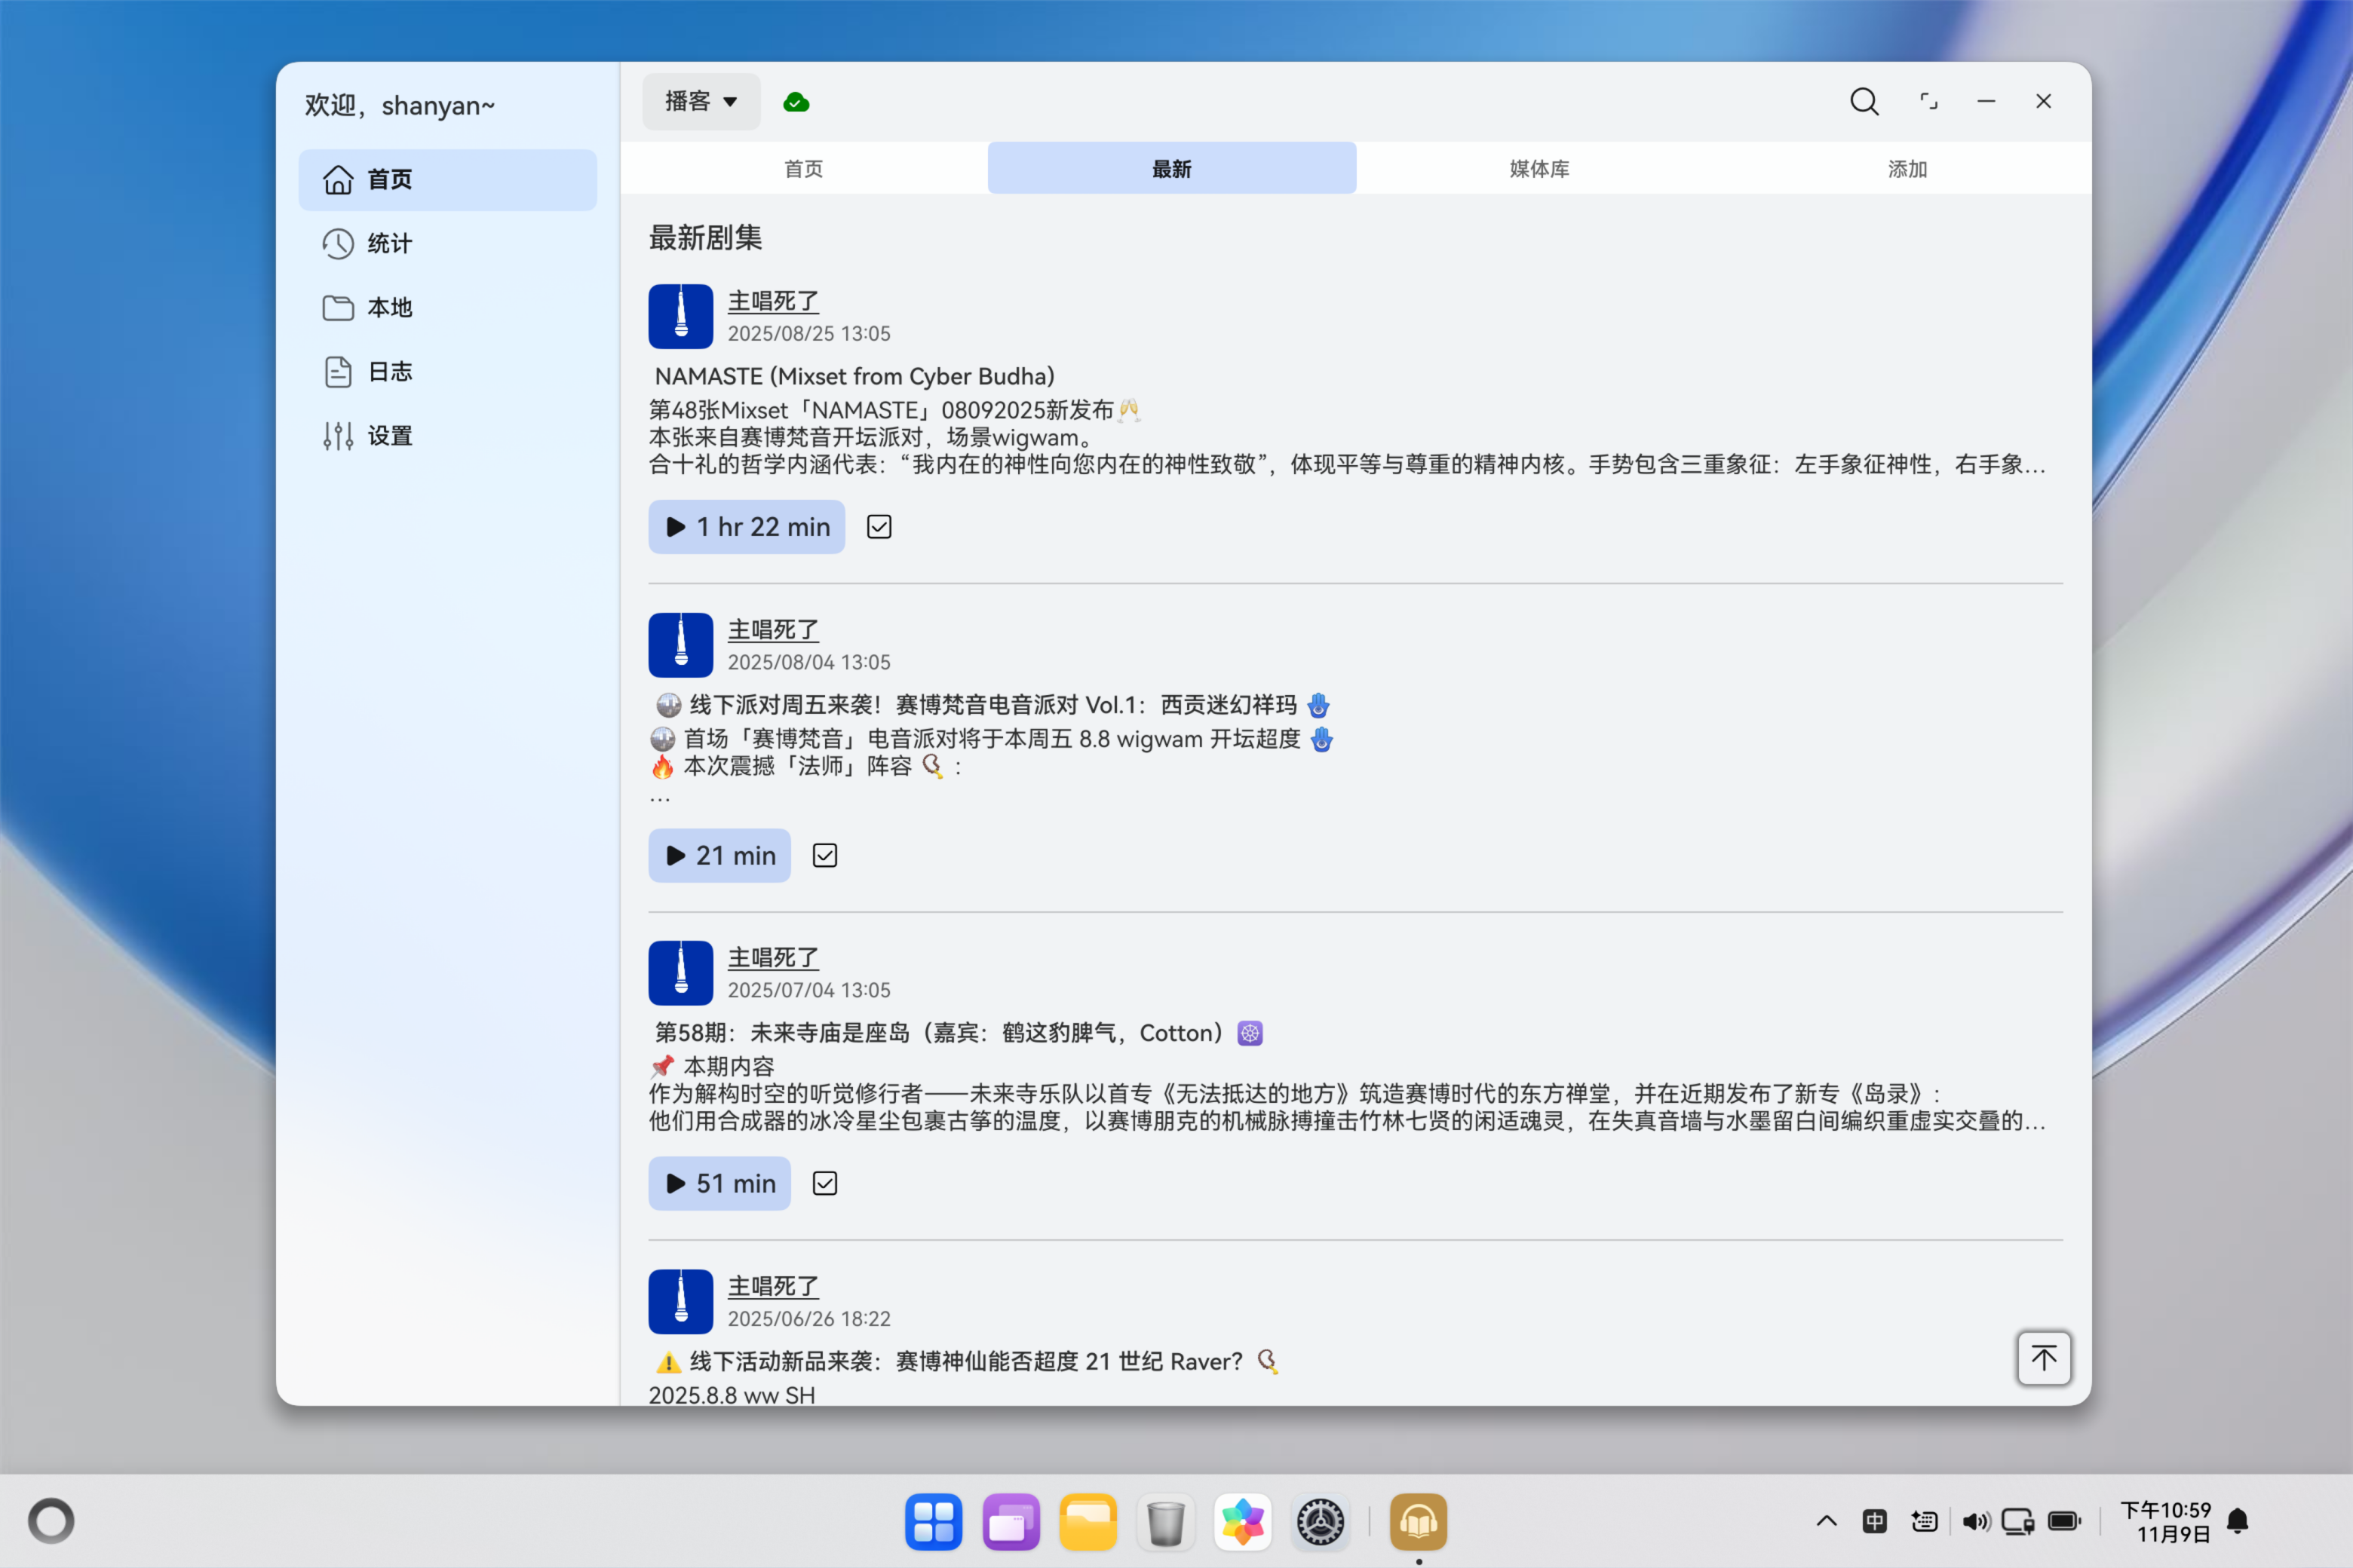Open the colorful gallery app in dock
2353x1568 pixels.
(1243, 1522)
